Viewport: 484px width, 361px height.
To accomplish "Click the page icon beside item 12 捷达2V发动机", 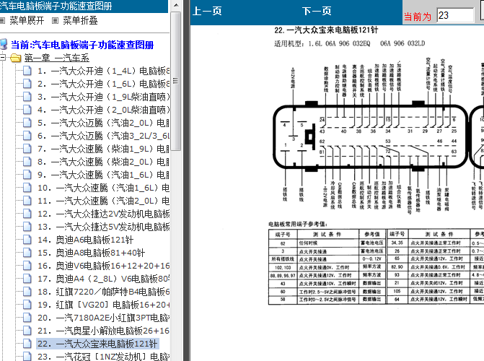I will point(27,214).
